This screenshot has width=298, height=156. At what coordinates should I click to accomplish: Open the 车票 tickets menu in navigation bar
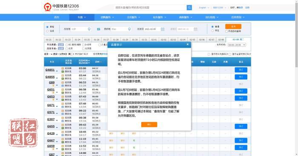click(82, 17)
